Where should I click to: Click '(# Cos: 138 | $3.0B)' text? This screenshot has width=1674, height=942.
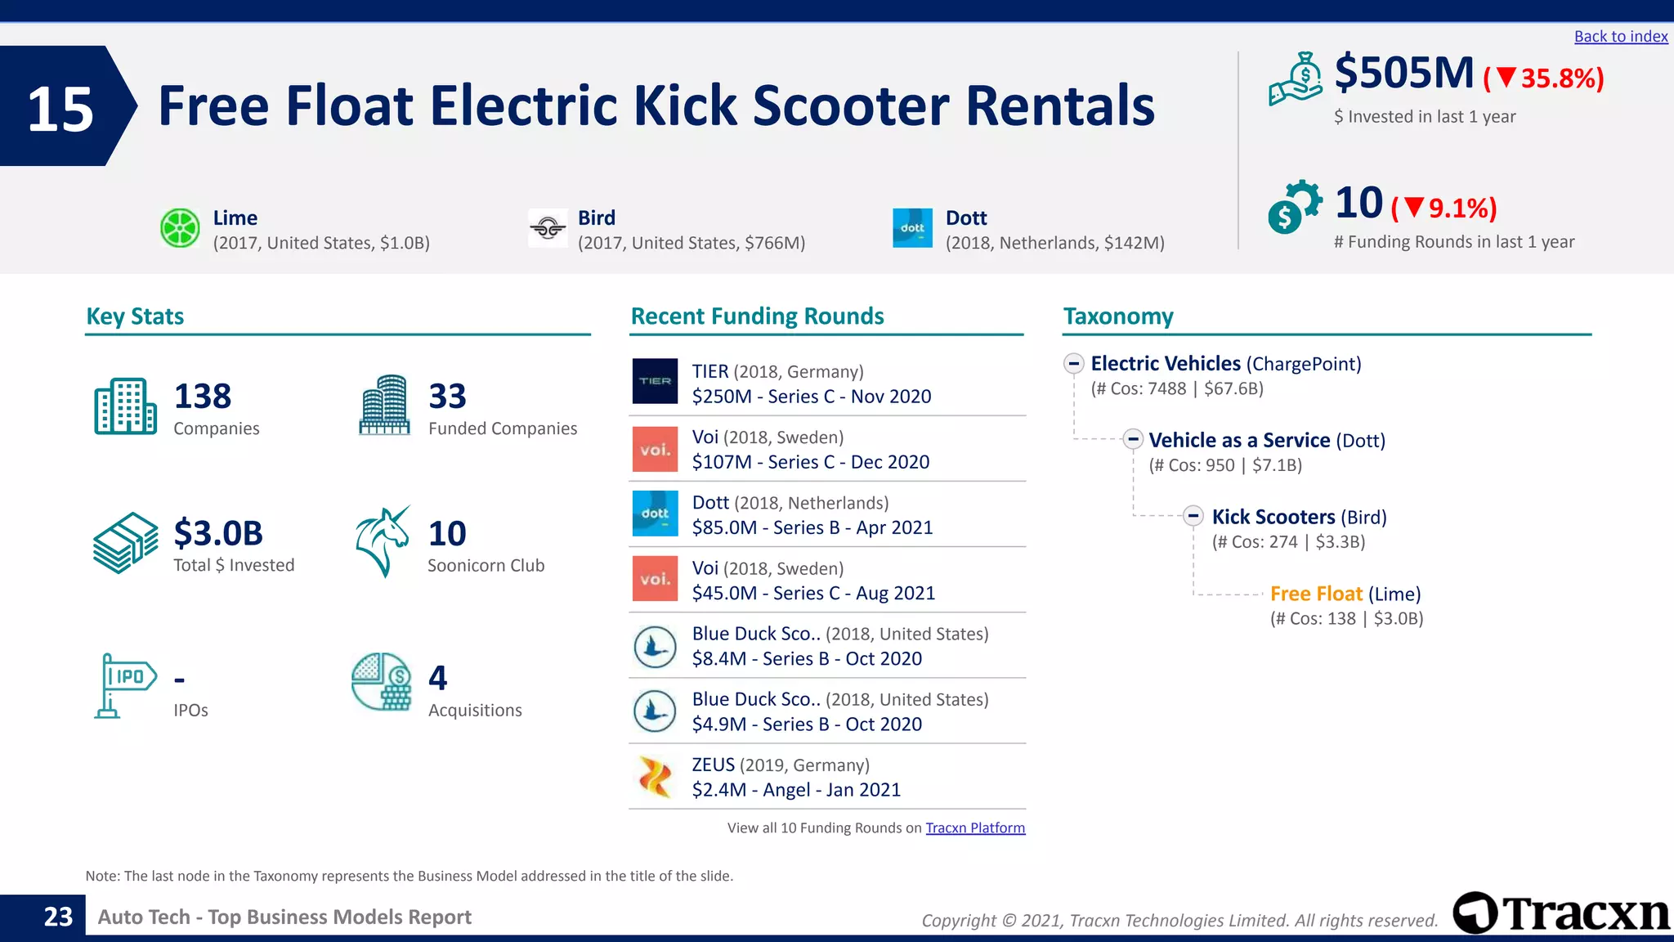point(1347,619)
